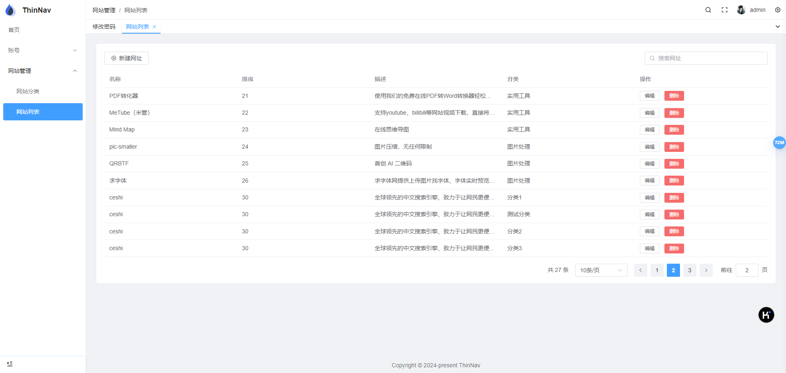Click the ThinNav water-drop logo

point(10,10)
